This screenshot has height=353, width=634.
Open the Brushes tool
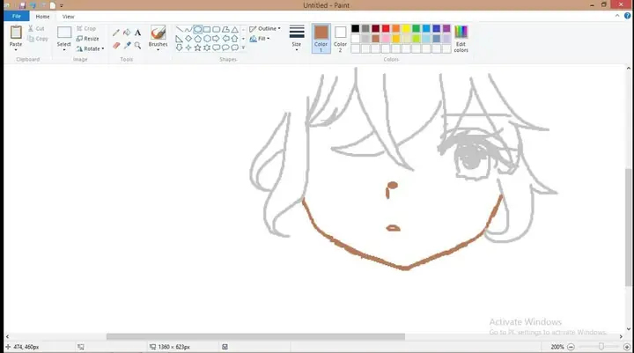[x=158, y=34]
